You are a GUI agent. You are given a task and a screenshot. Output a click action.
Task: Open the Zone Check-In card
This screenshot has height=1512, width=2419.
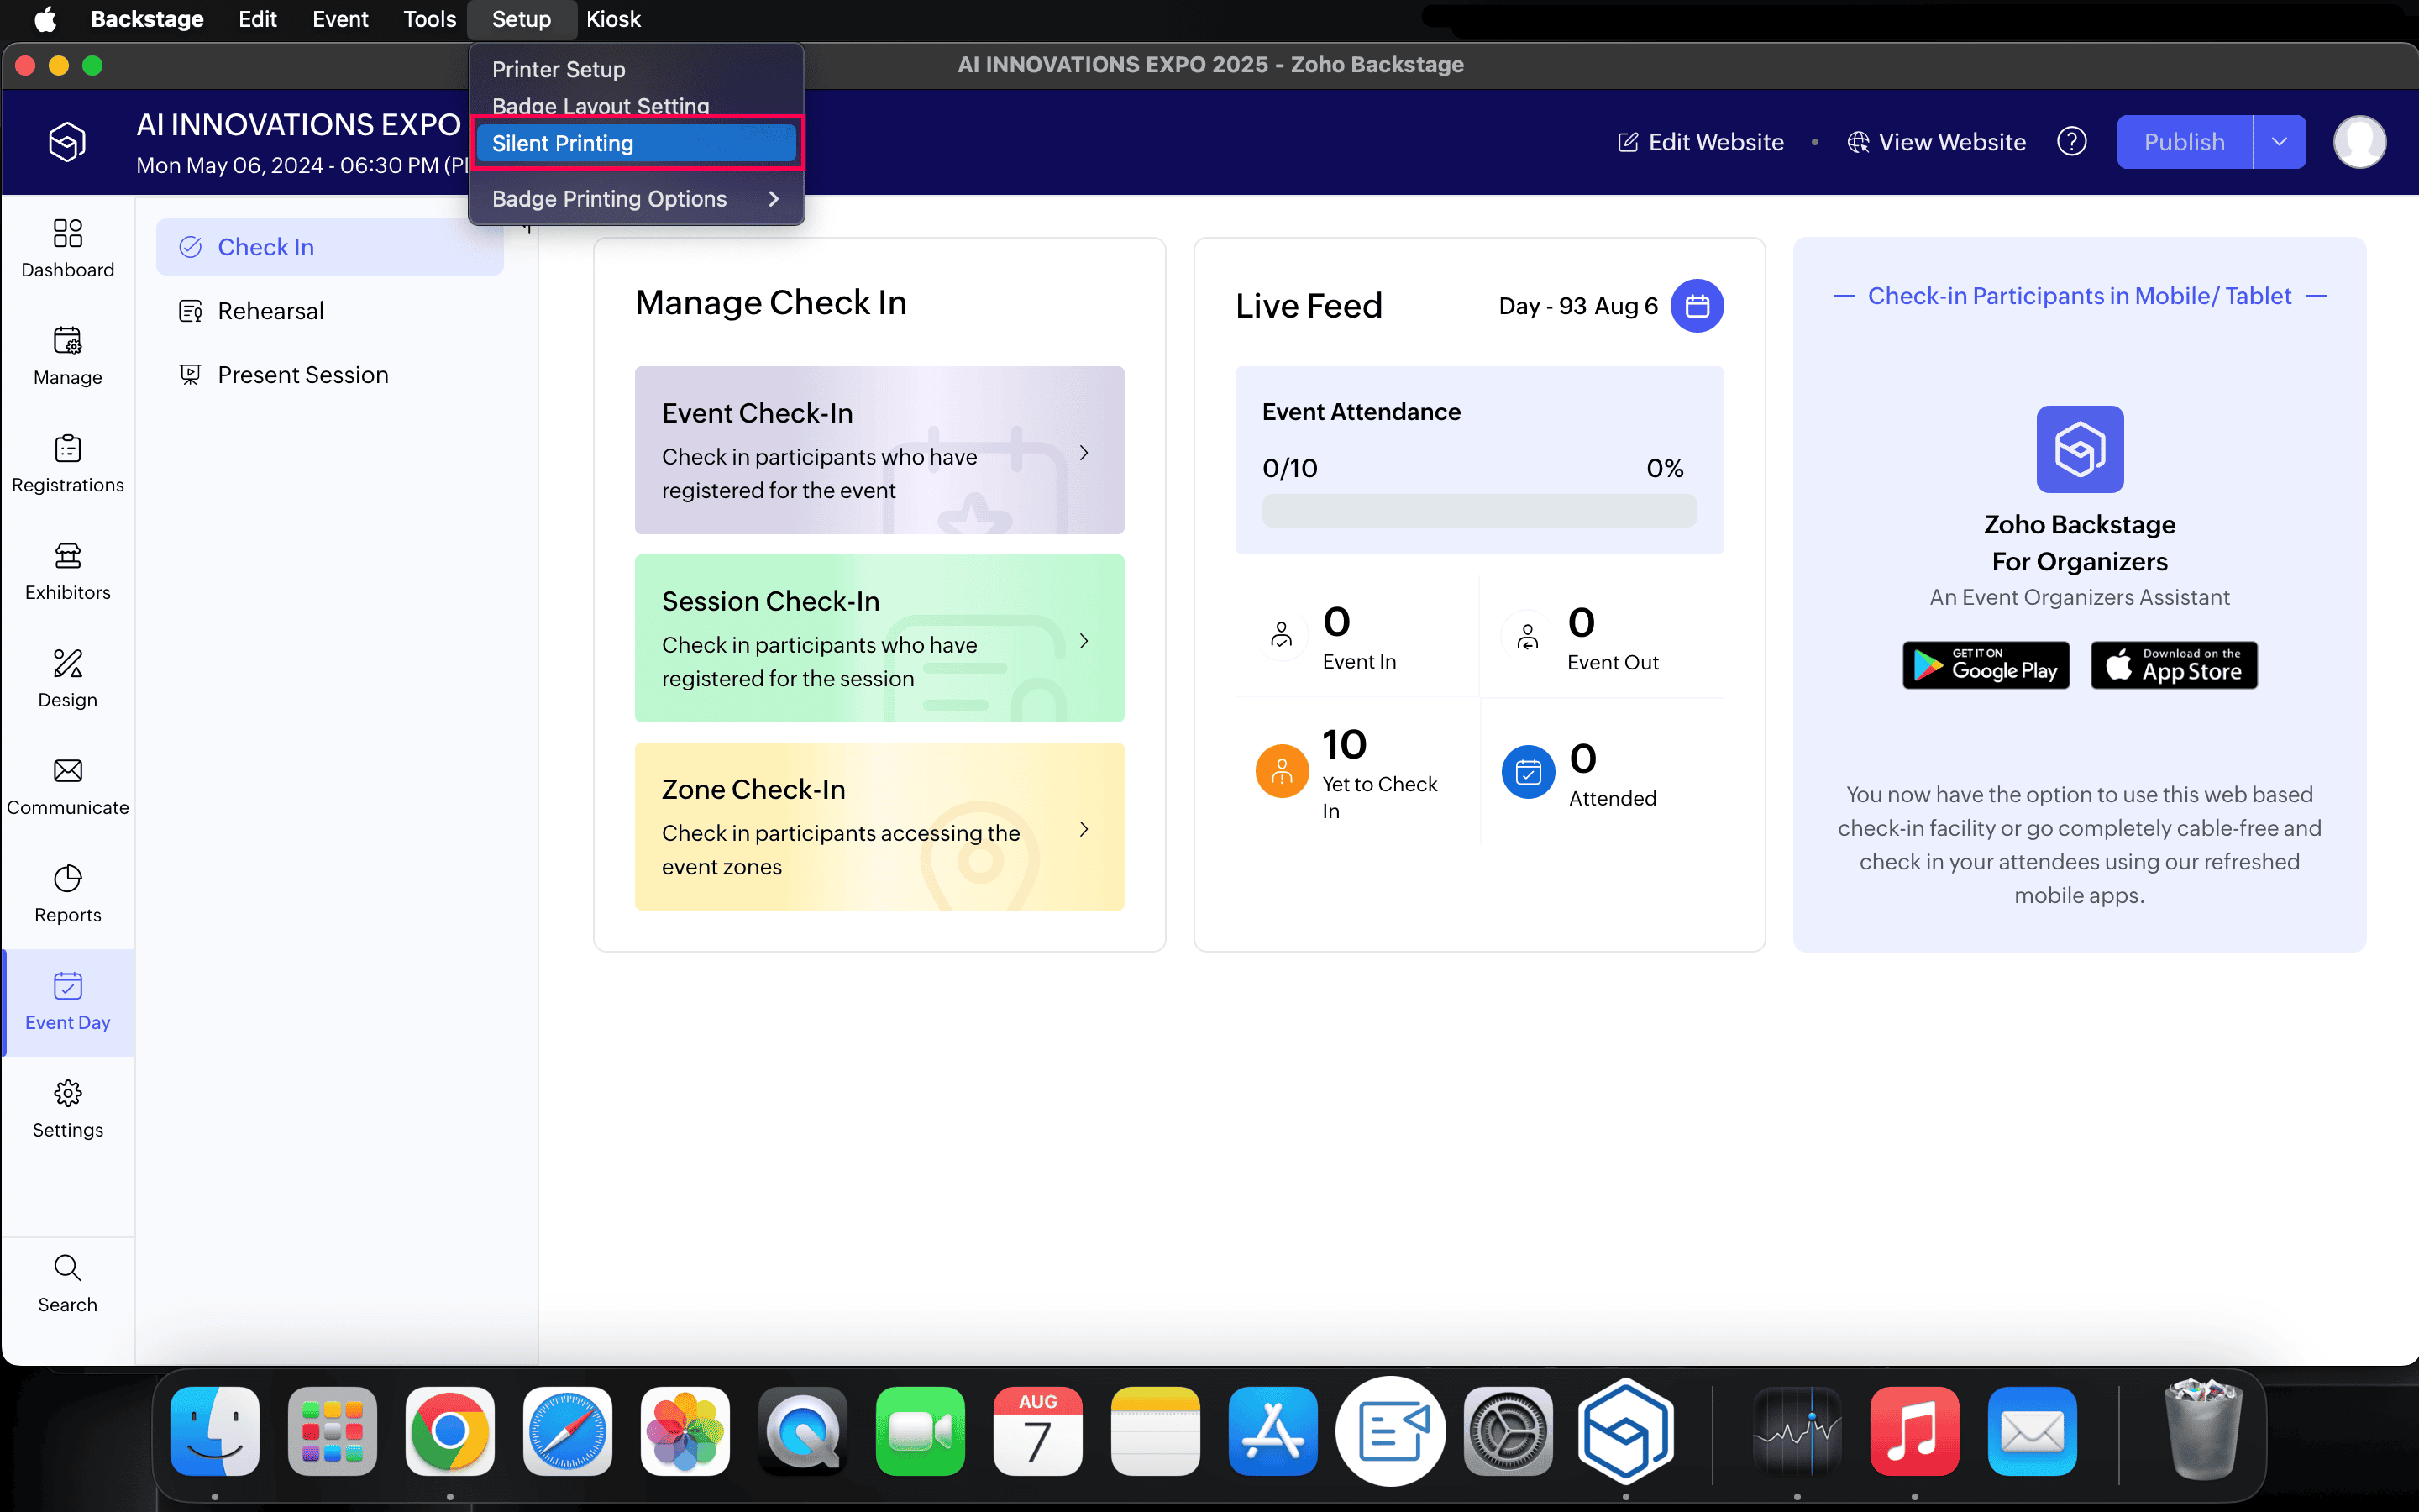(879, 826)
